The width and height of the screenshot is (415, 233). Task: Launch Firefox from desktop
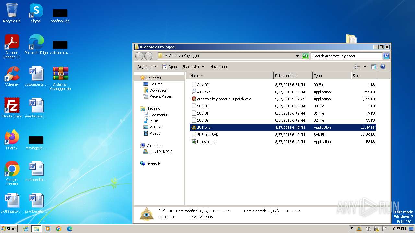tap(12, 139)
